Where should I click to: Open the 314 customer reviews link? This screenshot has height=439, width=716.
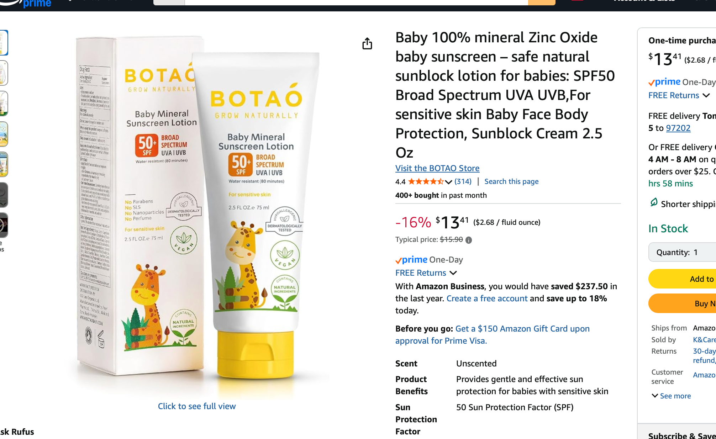pyautogui.click(x=463, y=181)
